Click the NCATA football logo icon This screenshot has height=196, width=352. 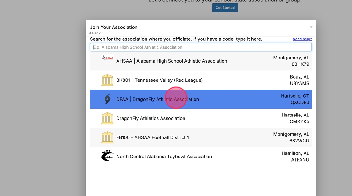[107, 156]
